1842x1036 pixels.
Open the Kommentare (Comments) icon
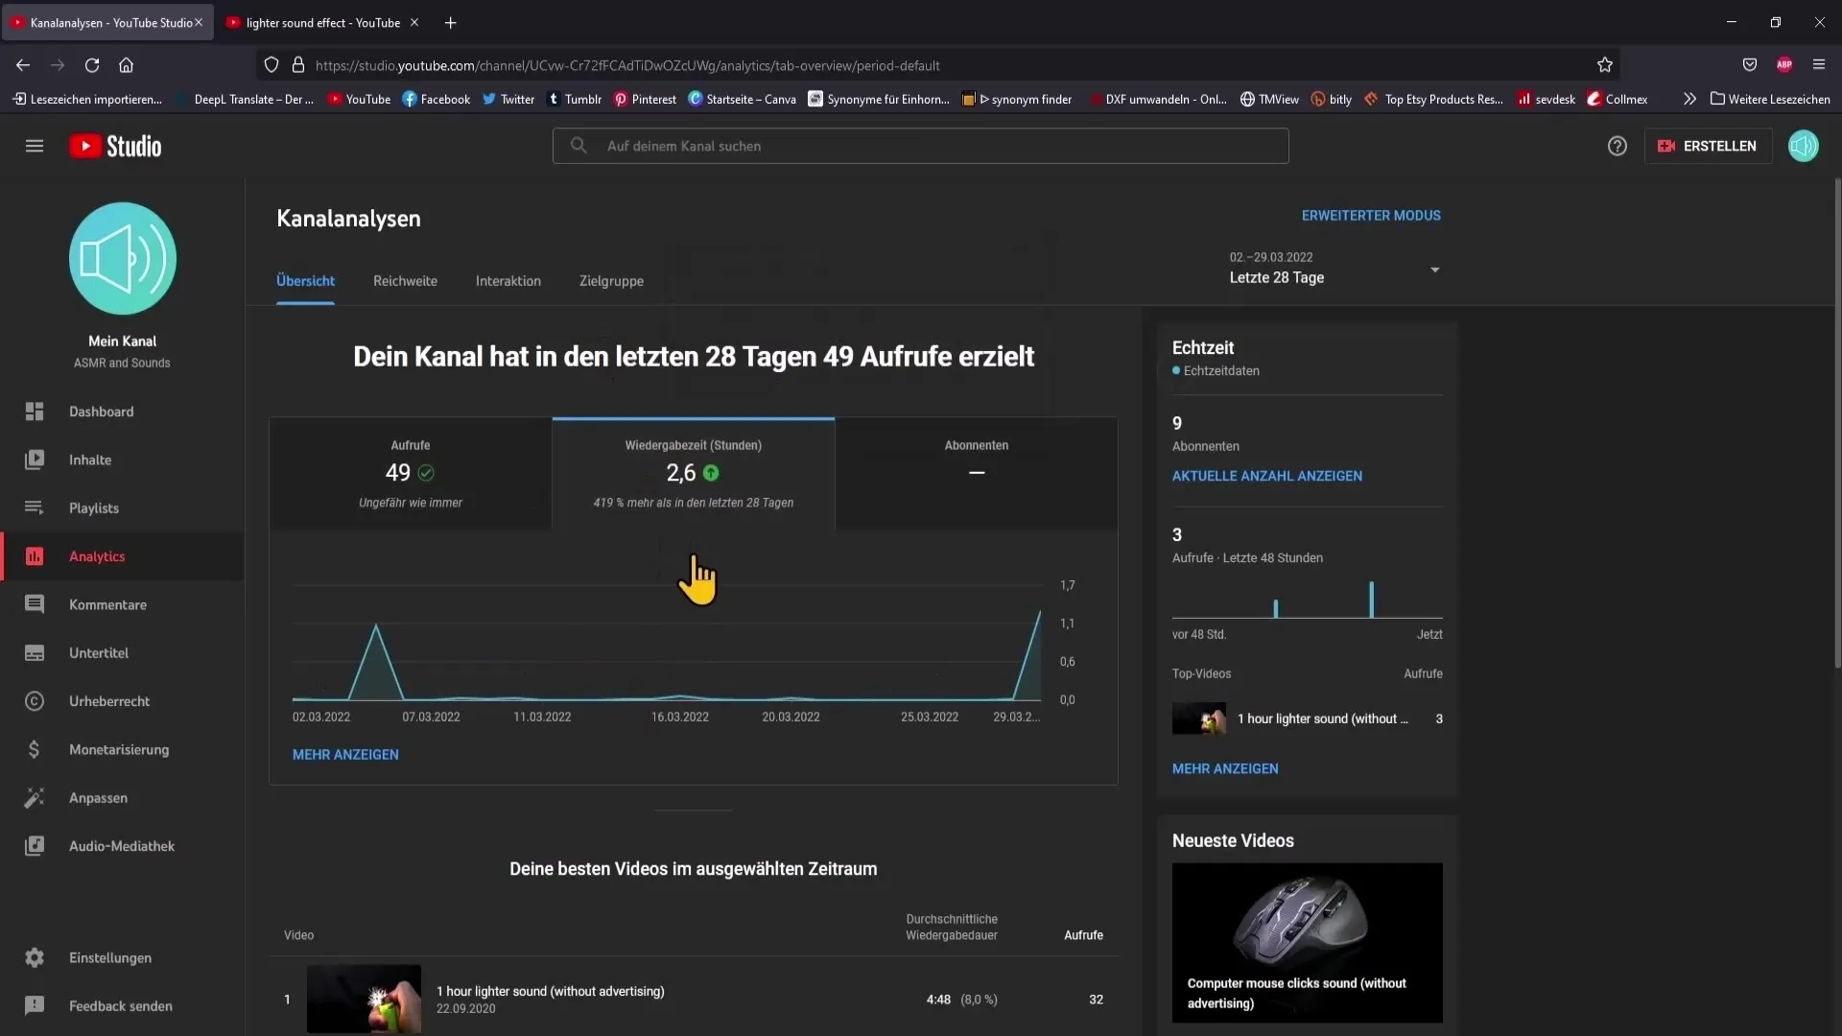[35, 604]
